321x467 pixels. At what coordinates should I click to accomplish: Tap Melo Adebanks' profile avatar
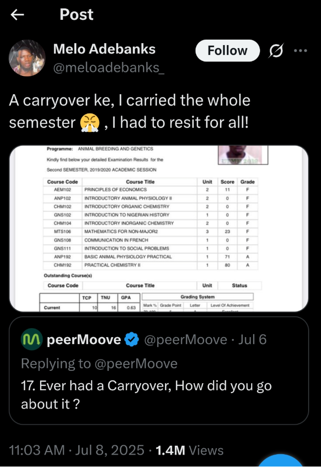tap(27, 58)
